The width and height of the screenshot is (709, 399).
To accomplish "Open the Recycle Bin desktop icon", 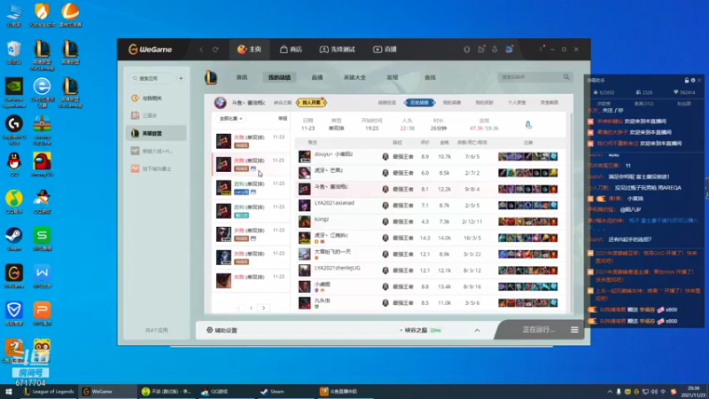I will coord(14,52).
